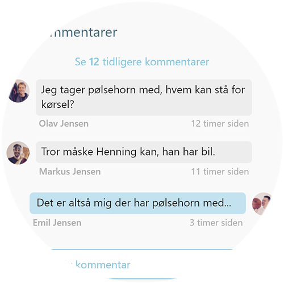Open Olav Jensen's profile avatar
Screen dimensions: 284x284
click(19, 91)
